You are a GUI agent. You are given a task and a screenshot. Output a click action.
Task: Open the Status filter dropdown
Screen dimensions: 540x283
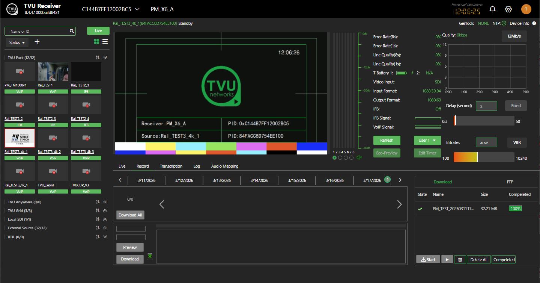pyautogui.click(x=17, y=42)
